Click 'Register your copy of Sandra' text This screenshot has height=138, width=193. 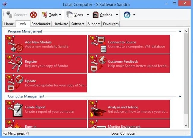point(46,66)
